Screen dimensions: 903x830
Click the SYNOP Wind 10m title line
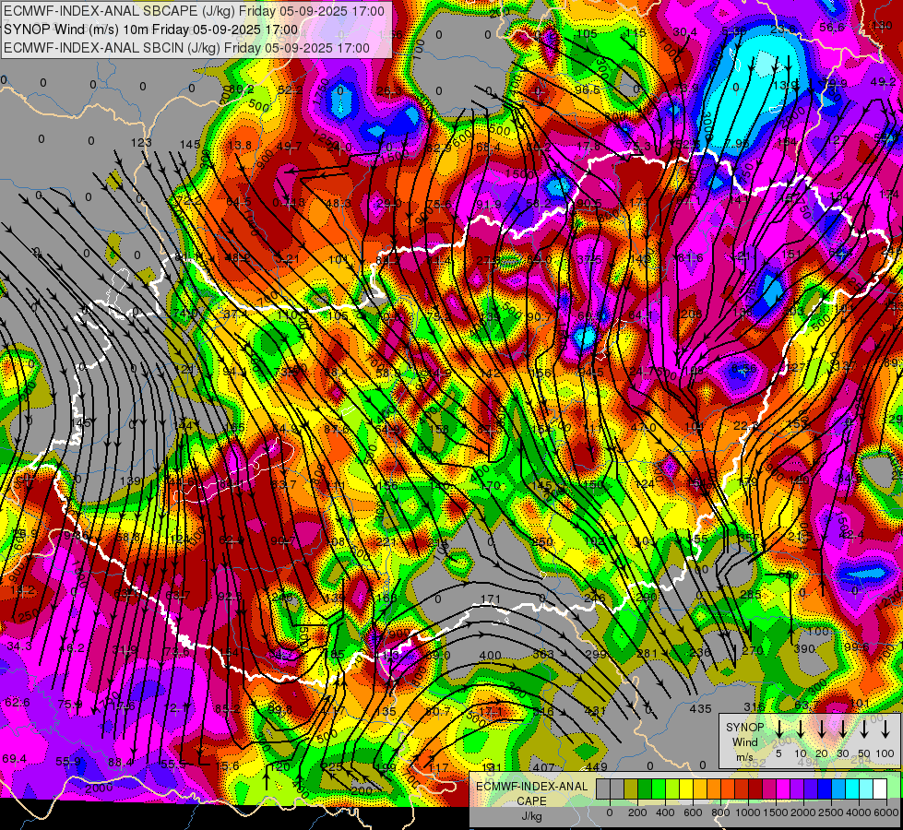click(151, 30)
